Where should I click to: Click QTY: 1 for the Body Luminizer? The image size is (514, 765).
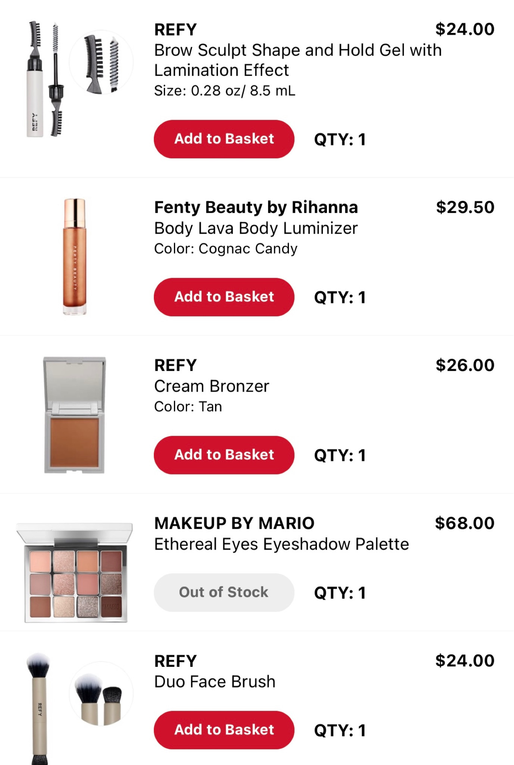point(339,298)
